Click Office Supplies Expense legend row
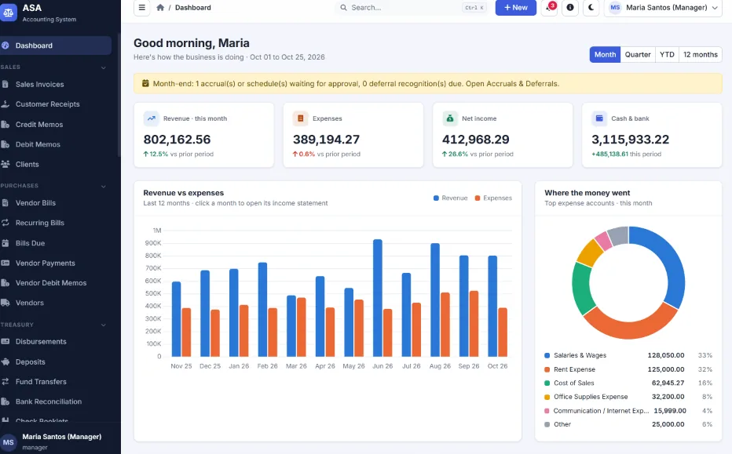 click(628, 397)
